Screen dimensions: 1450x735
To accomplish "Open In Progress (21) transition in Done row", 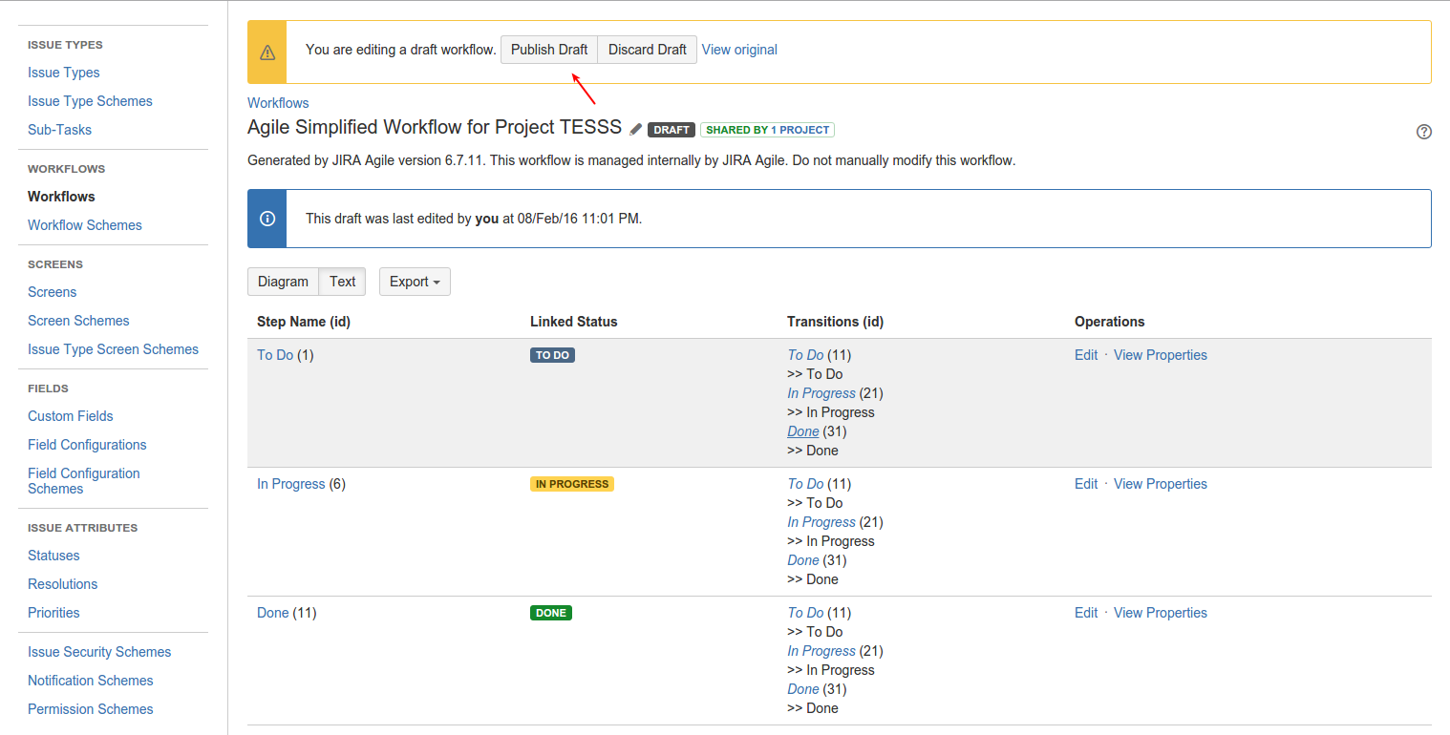I will pyautogui.click(x=821, y=651).
